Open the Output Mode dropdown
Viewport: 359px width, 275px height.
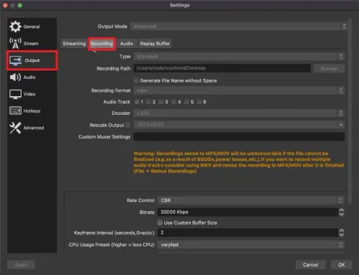point(239,27)
